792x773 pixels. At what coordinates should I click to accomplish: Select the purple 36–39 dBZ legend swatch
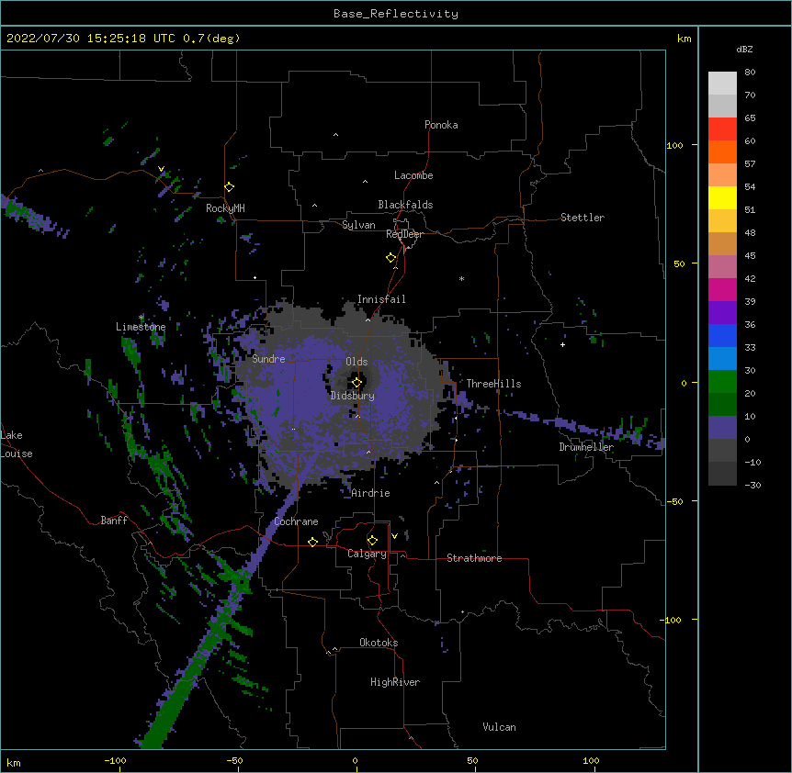click(722, 313)
